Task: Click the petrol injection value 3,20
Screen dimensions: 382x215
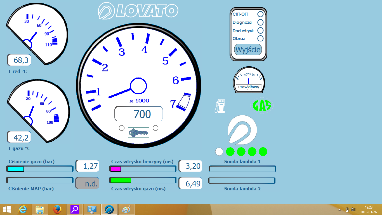Action: point(190,166)
